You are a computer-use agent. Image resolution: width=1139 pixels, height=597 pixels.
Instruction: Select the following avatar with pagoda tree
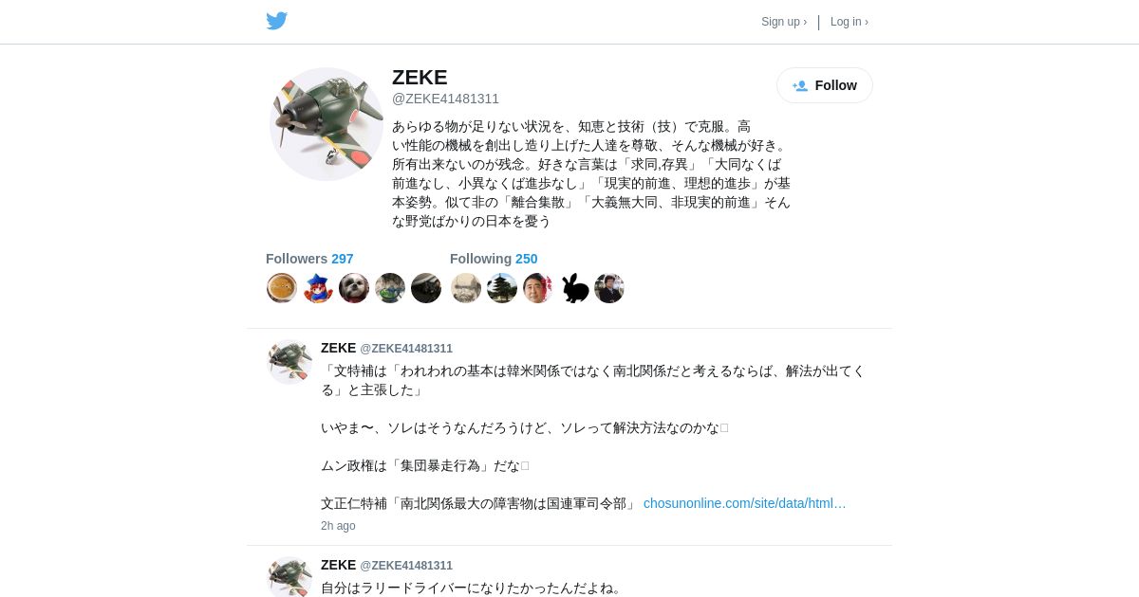click(502, 288)
